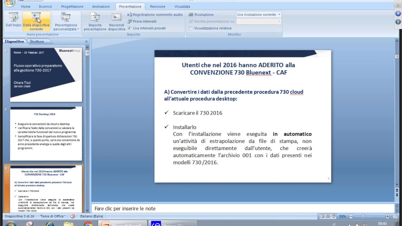Viewport: 402px width, 226px height.
Task: Click the Menu su 'G' taskbar item
Action: (172, 223)
